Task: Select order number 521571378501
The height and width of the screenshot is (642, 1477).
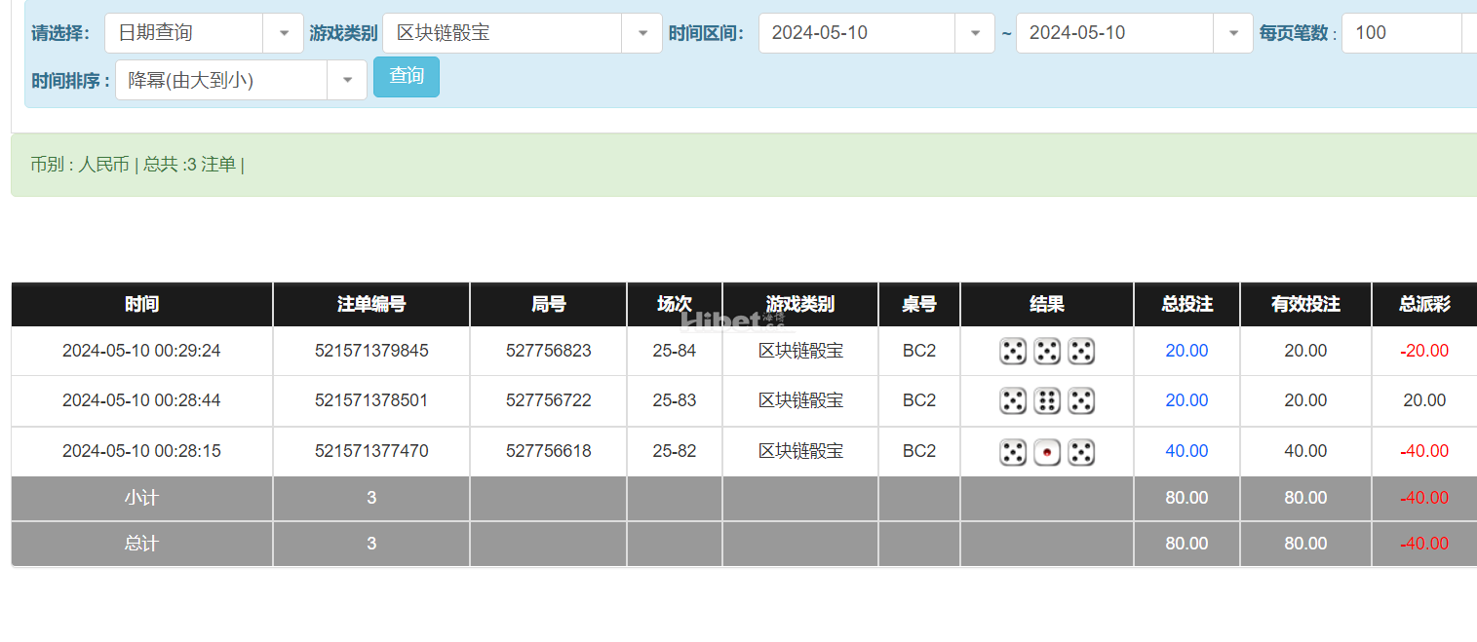Action: [x=371, y=400]
